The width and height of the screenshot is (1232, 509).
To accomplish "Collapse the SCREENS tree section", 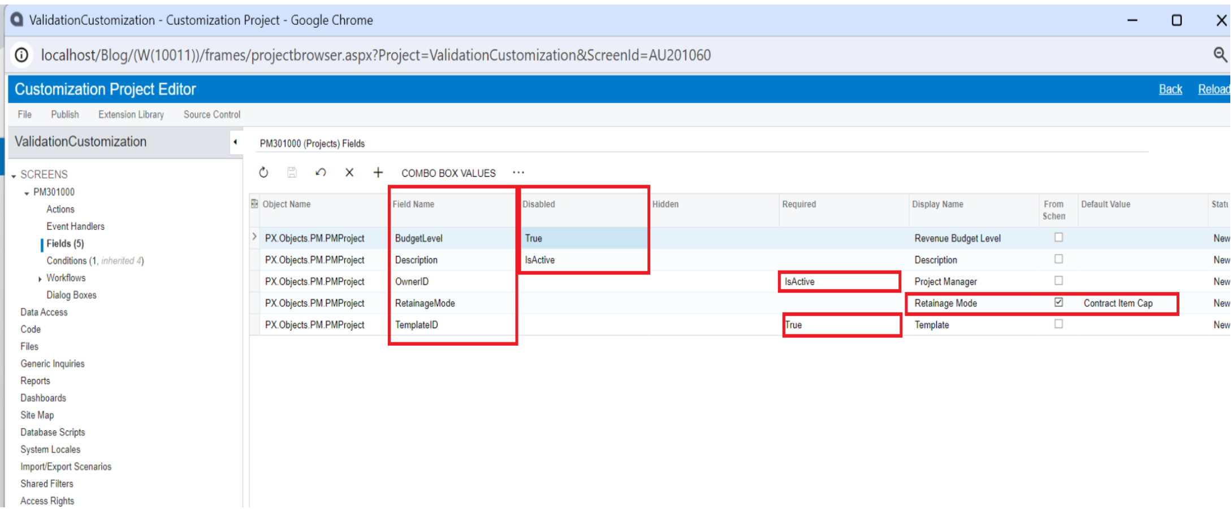I will pyautogui.click(x=14, y=176).
